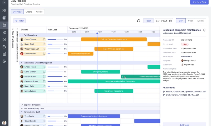The height and width of the screenshot is (126, 211).
Task: Switch to Day view
Action: point(181,21)
